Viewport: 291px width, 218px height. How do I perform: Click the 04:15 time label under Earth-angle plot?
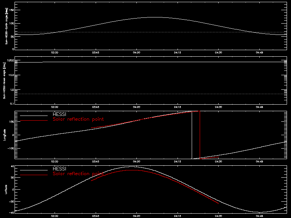coord(178,52)
